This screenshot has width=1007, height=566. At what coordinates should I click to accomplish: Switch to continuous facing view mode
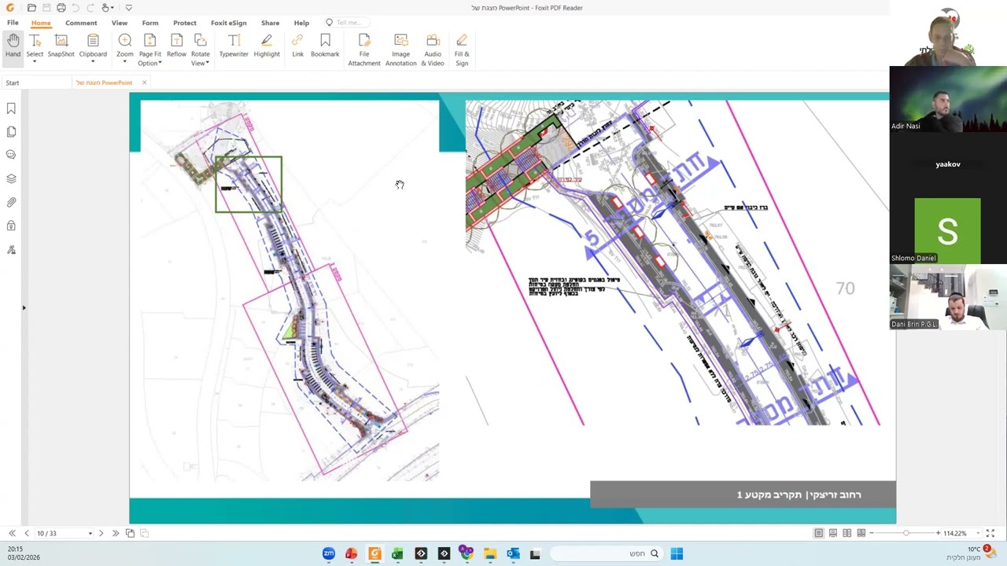coord(861,533)
